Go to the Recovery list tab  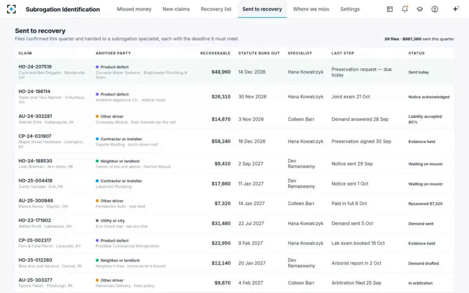click(216, 9)
